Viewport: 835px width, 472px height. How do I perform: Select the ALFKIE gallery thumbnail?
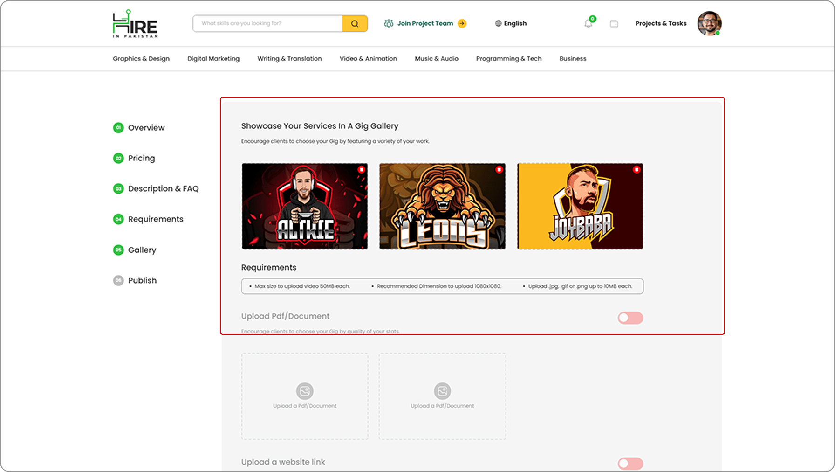[x=305, y=206]
